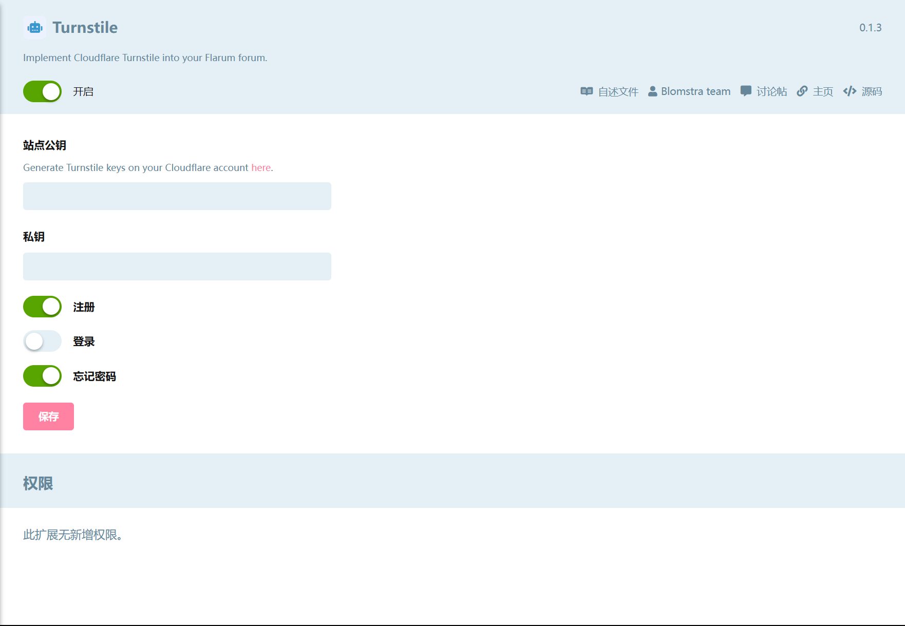Open the 讨论帖 discussion link
Screen dimensions: 905x626
764,91
